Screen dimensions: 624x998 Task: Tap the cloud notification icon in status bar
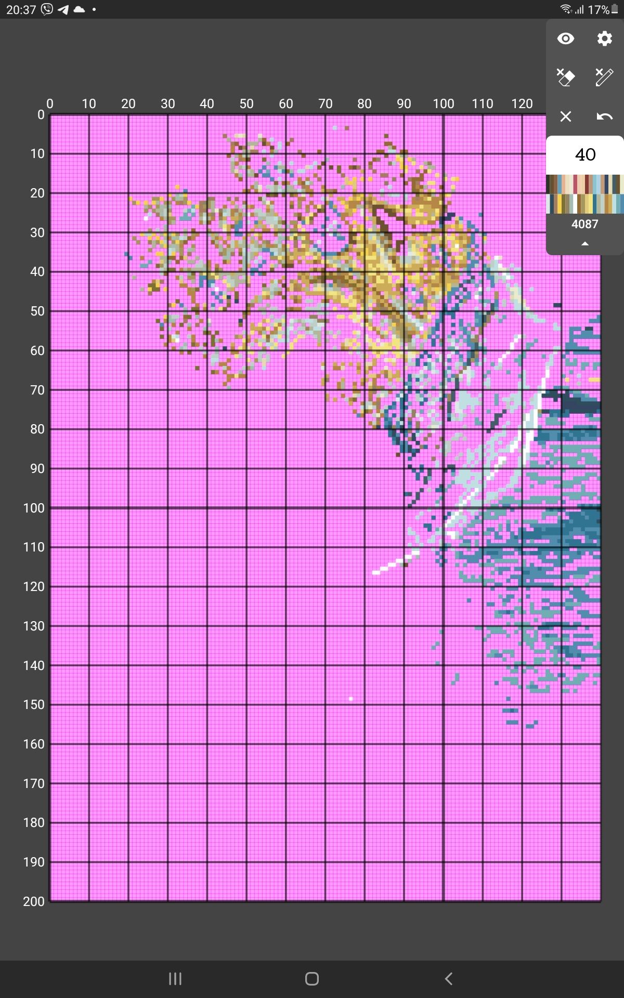79,9
